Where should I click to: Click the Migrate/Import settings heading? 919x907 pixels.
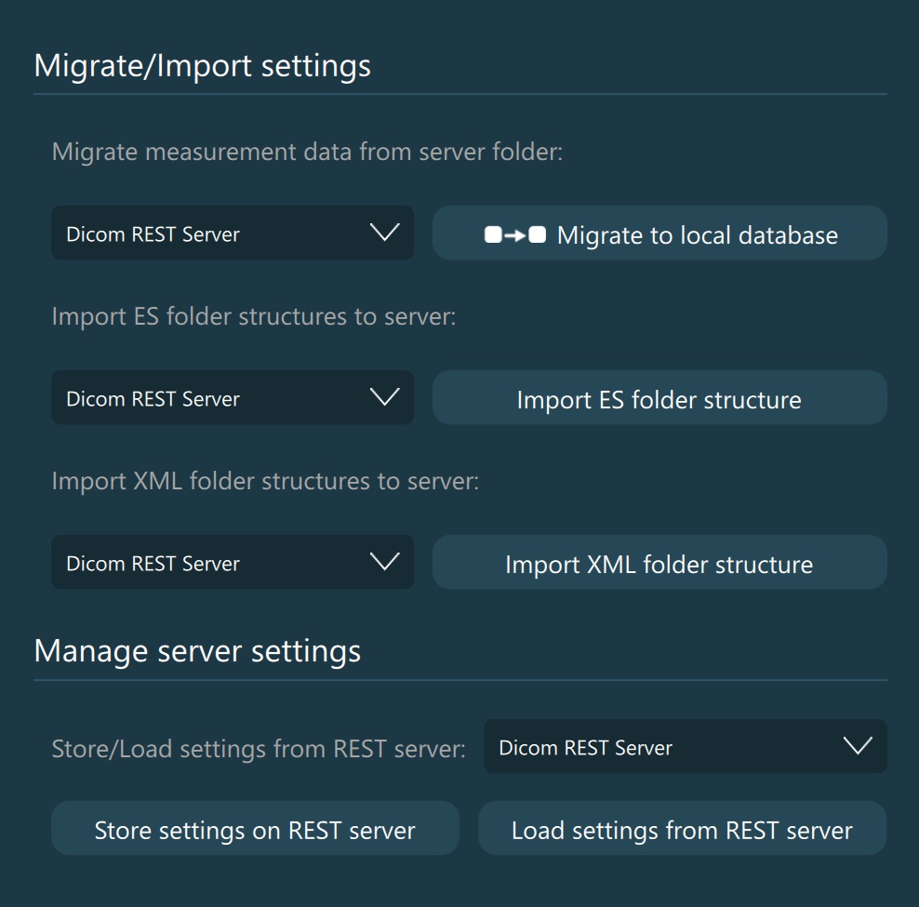pyautogui.click(x=202, y=66)
